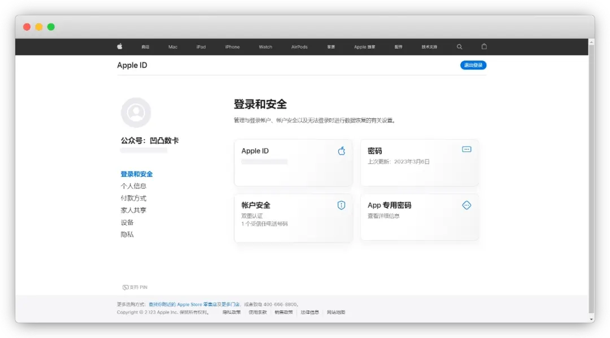Open the Apple 独家 navigation item
Viewport: 610px width, 338px height.
(364, 47)
